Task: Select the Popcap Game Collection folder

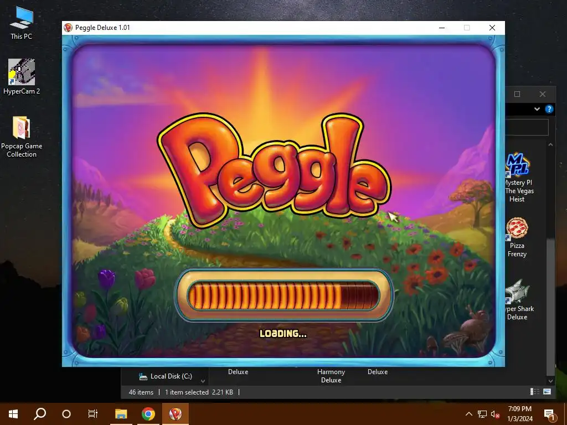Action: click(x=22, y=137)
